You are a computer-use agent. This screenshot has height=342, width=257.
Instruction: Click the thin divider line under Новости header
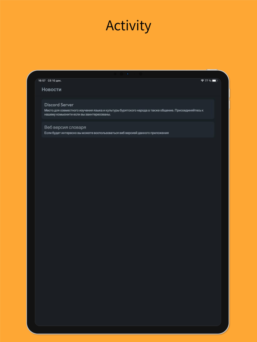(128, 96)
